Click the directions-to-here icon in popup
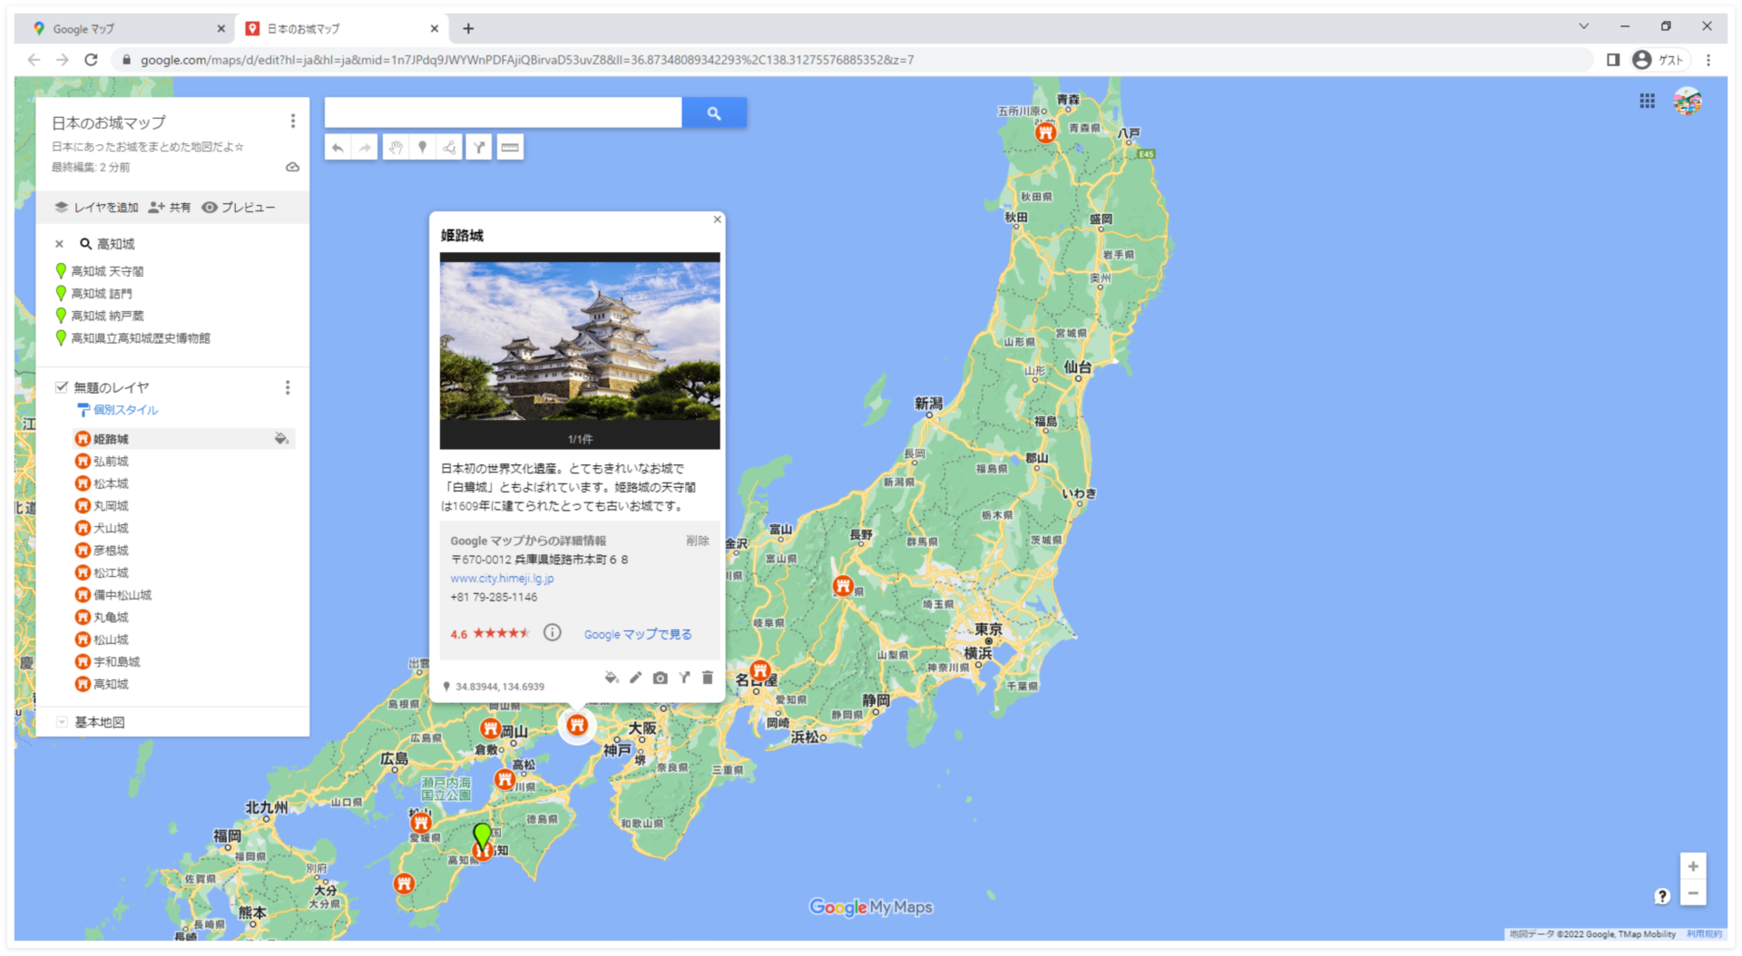1742x956 pixels. click(684, 678)
